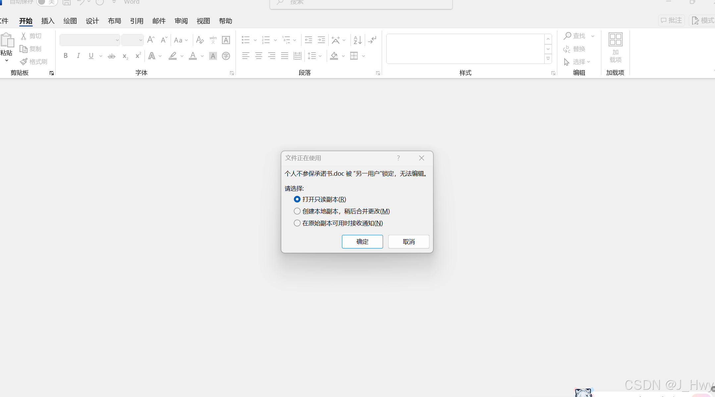The image size is (715, 397).
Task: Click the strikethrough text icon
Action: point(112,56)
